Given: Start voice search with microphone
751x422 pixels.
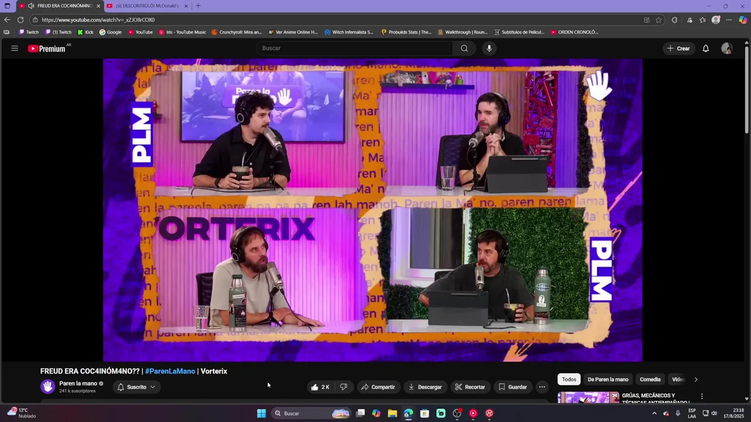Looking at the screenshot, I should pos(489,49).
